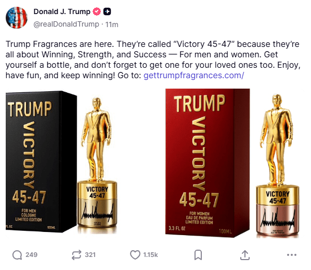
Task: Click the 321 reposts count
Action: point(90,255)
